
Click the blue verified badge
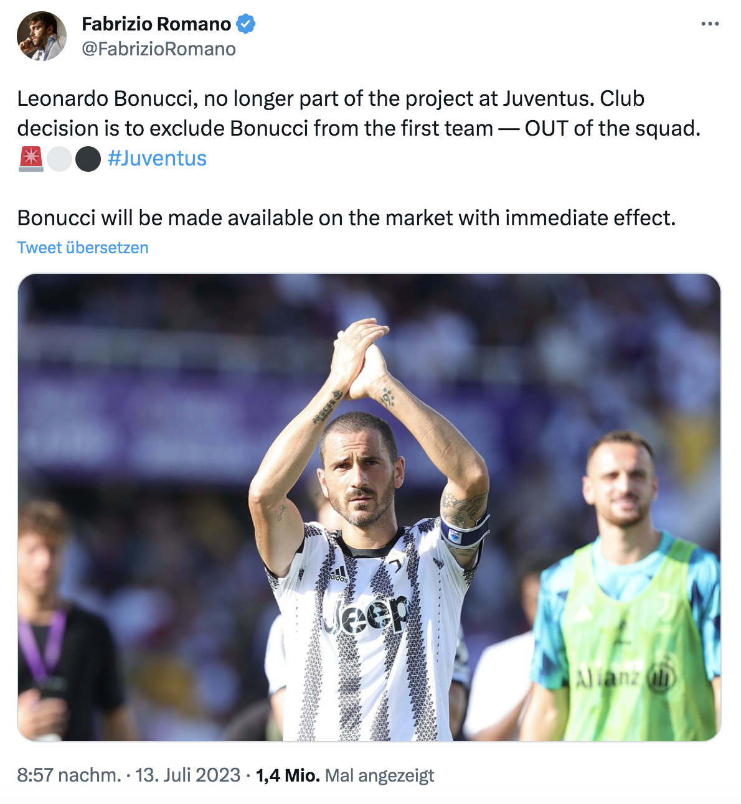pyautogui.click(x=245, y=24)
